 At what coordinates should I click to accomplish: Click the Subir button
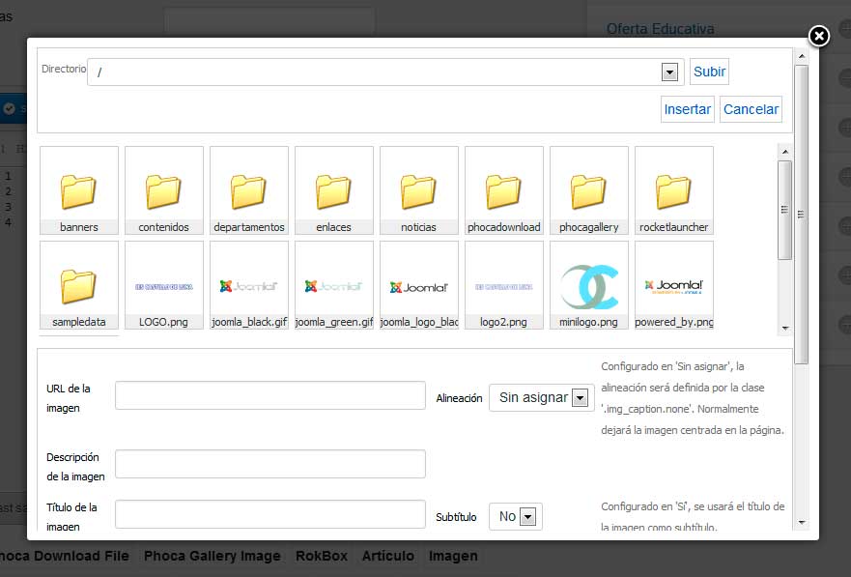(x=709, y=72)
